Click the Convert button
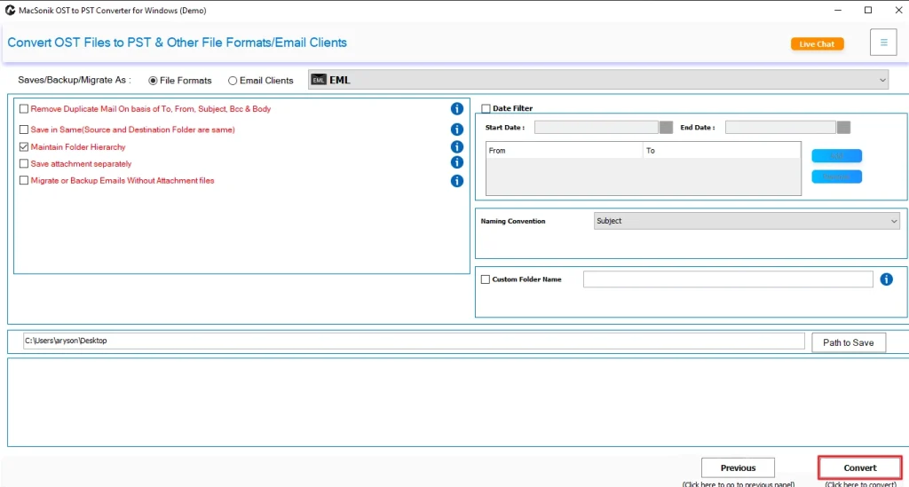The image size is (909, 487). tap(859, 467)
